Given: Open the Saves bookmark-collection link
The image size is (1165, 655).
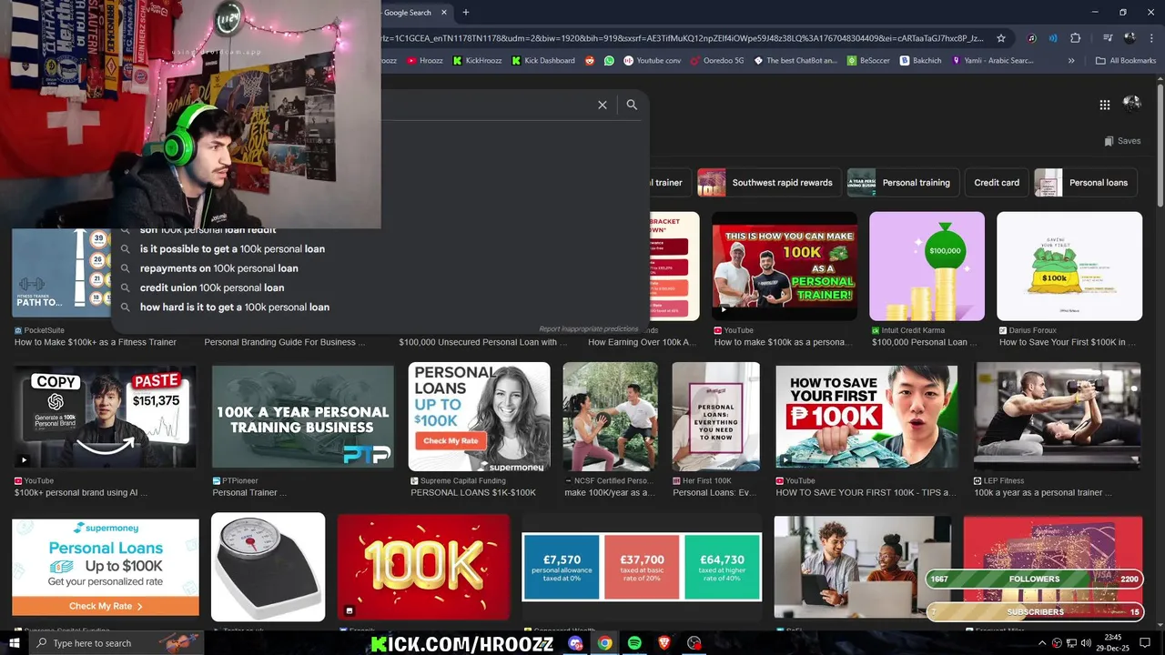Looking at the screenshot, I should [x=1122, y=141].
